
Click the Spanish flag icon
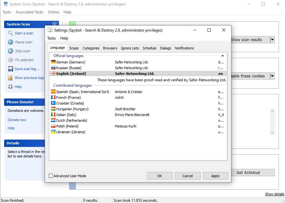(53, 91)
